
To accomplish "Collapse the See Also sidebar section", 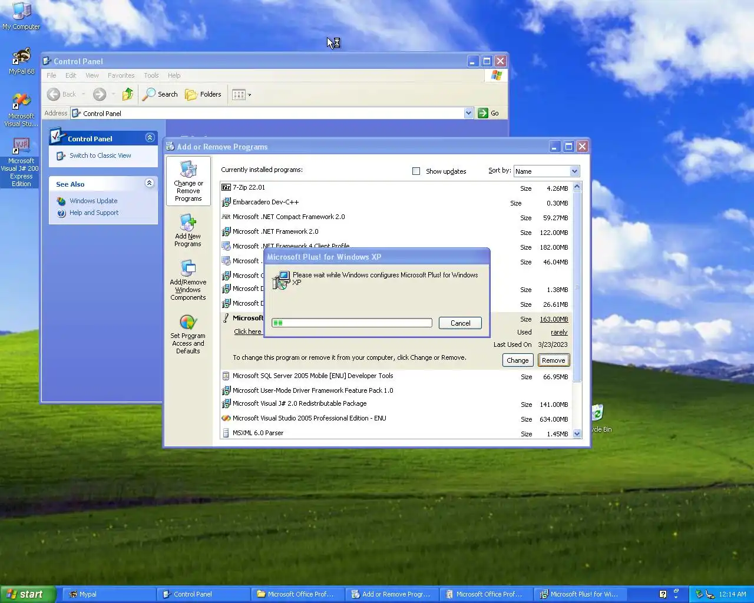I will [x=150, y=183].
